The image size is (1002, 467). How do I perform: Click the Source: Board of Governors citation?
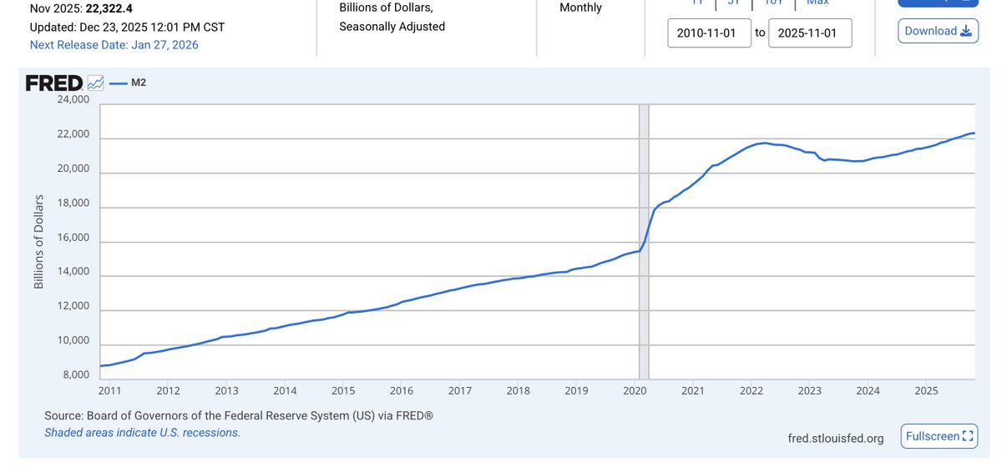(238, 415)
